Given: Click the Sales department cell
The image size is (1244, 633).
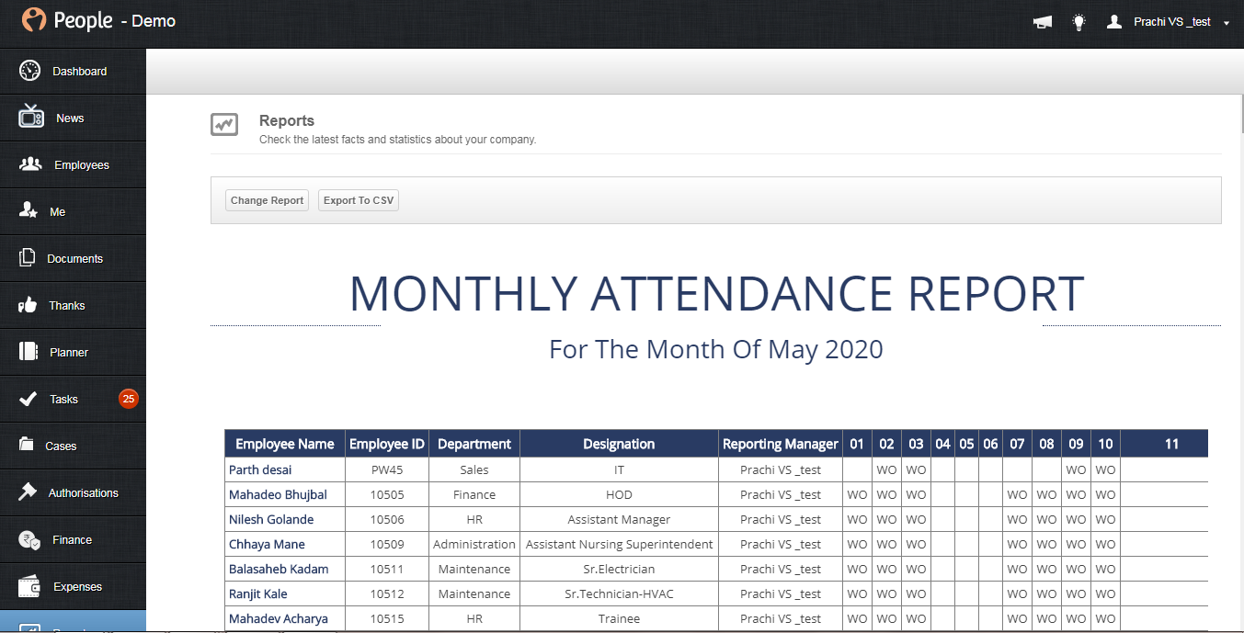Looking at the screenshot, I should coord(474,469).
